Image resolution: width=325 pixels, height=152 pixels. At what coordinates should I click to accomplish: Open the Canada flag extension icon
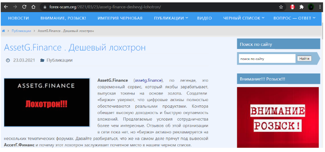tap(292, 7)
